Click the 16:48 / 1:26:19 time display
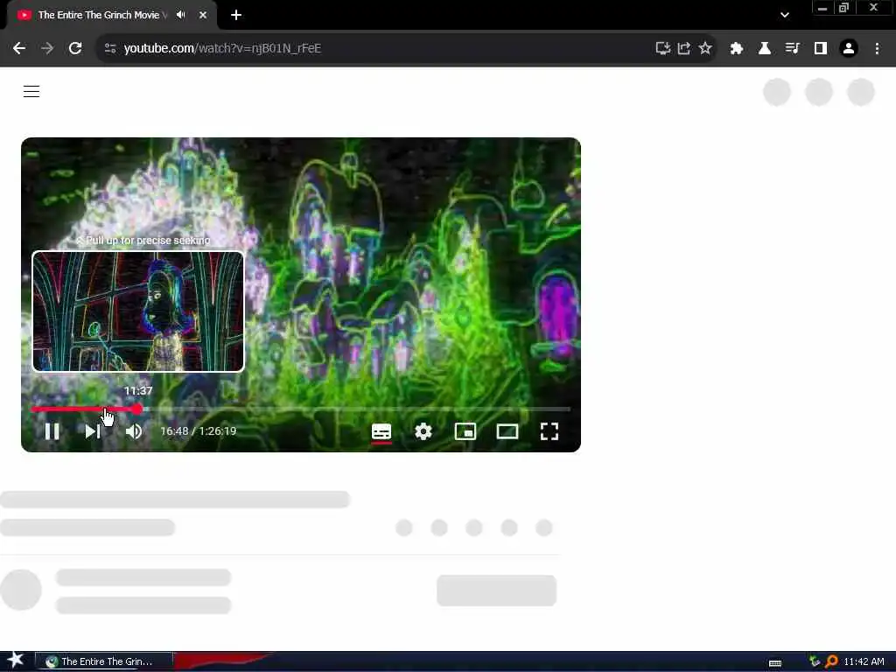The width and height of the screenshot is (896, 672). pos(199,430)
